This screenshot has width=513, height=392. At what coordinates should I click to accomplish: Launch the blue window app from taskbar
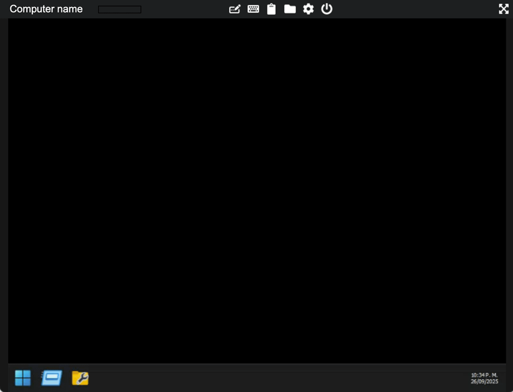point(51,378)
